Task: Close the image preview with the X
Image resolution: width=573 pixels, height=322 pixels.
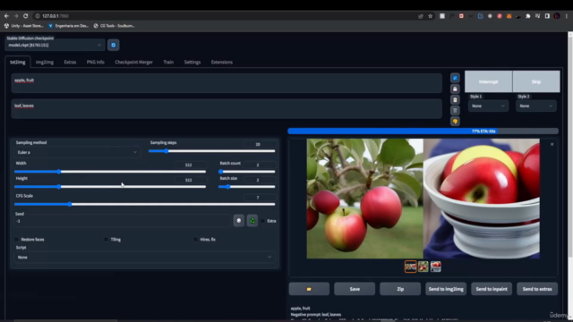Action: coord(552,144)
